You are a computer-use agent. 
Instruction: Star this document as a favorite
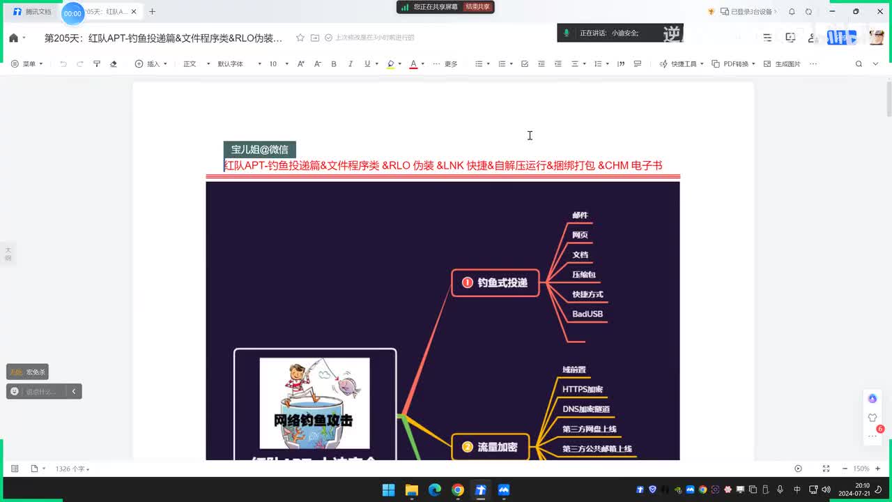tap(300, 38)
